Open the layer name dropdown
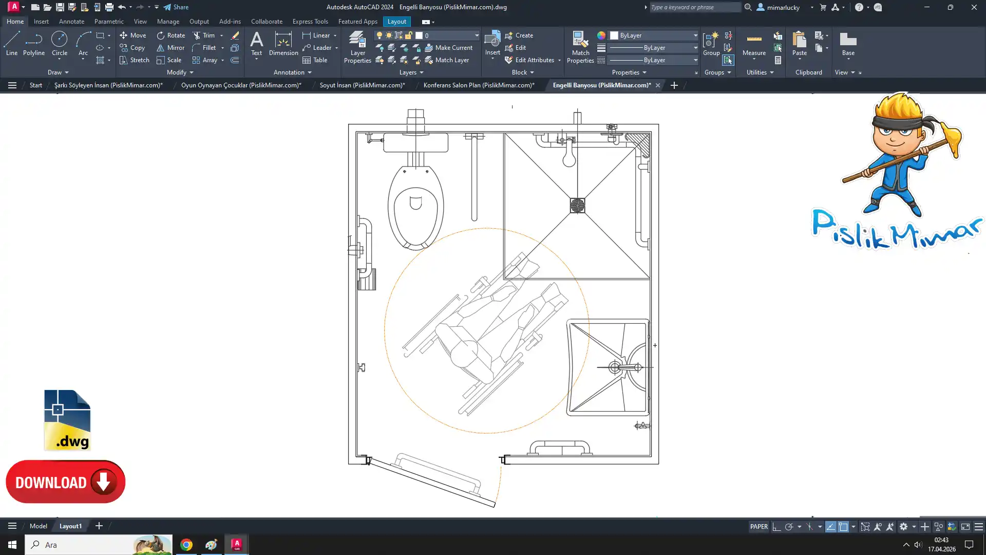 tap(476, 35)
